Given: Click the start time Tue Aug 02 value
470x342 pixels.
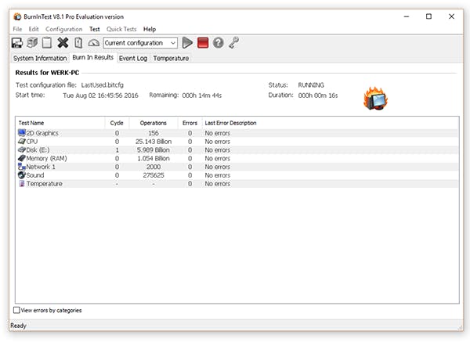Looking at the screenshot, I should [100, 95].
